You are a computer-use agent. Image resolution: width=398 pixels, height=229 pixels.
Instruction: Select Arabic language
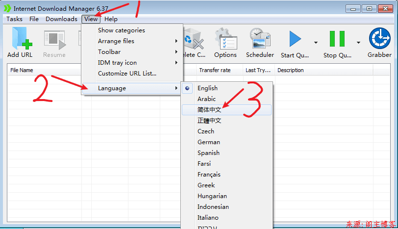pos(226,99)
